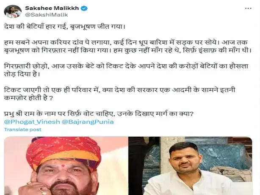Click the text तोड़ दिया है।
Image resolution: width=260 pixels, height=195 pixels.
pos(22,74)
